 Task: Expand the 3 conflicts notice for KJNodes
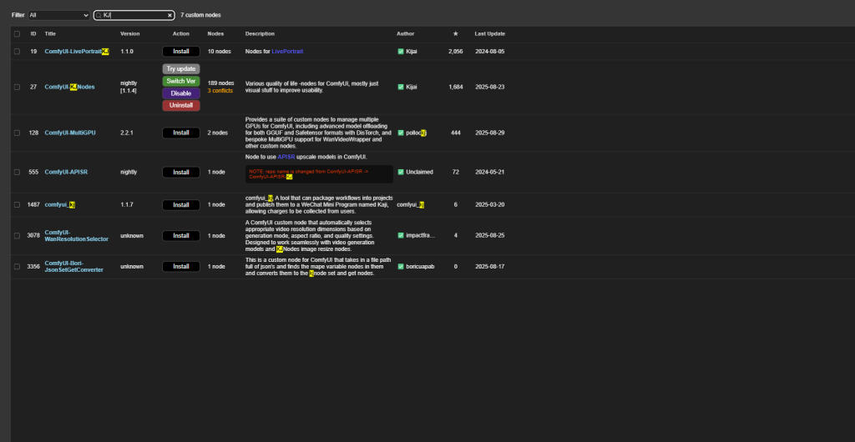point(220,91)
